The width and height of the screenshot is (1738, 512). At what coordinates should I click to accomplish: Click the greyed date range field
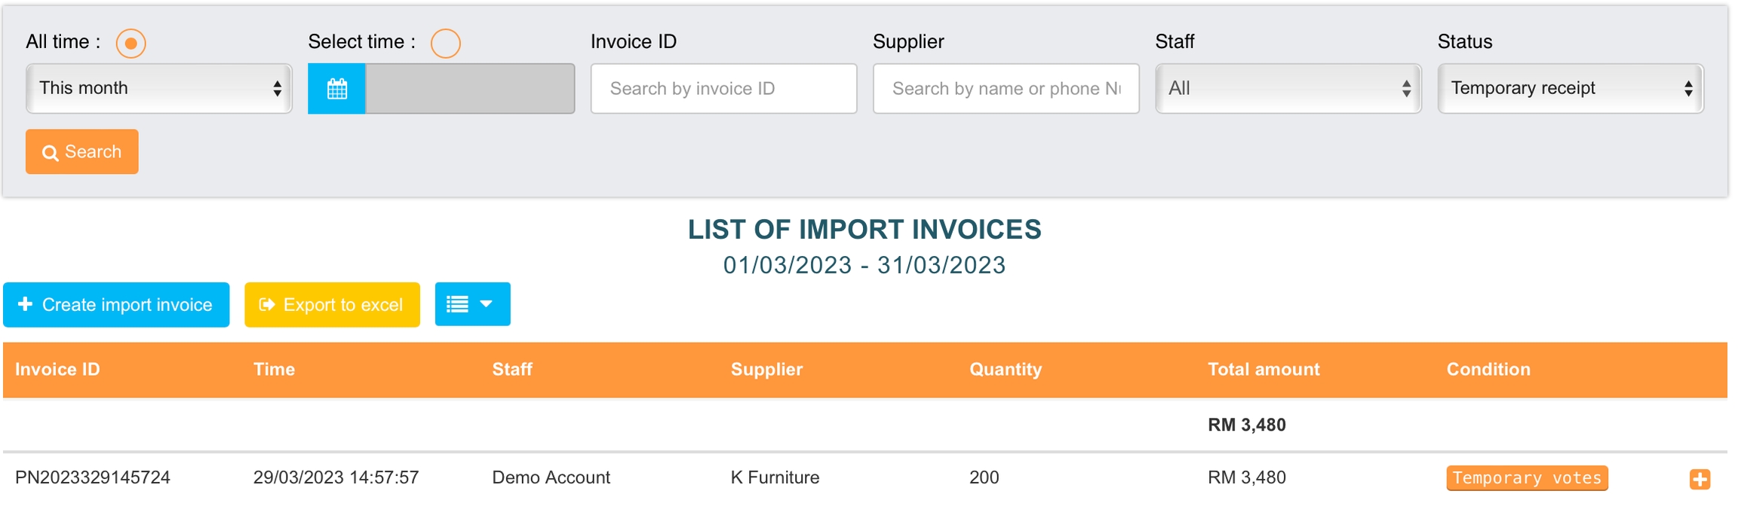tap(470, 89)
